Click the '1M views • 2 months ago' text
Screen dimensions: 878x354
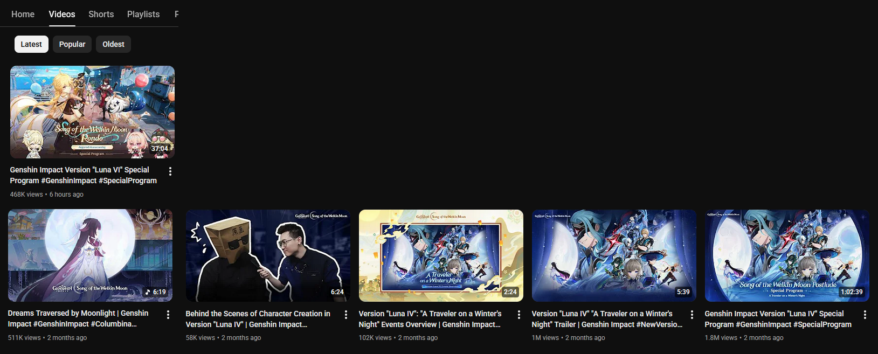(568, 338)
